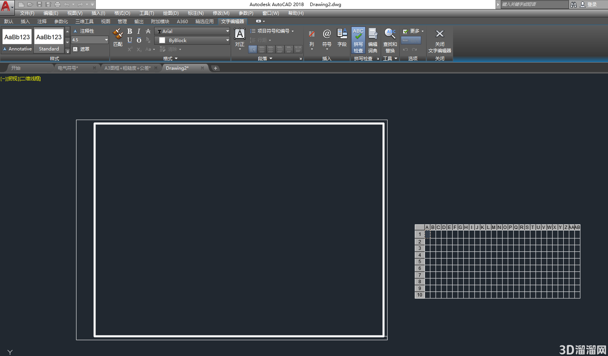Toggle Underline text formatting

click(130, 40)
